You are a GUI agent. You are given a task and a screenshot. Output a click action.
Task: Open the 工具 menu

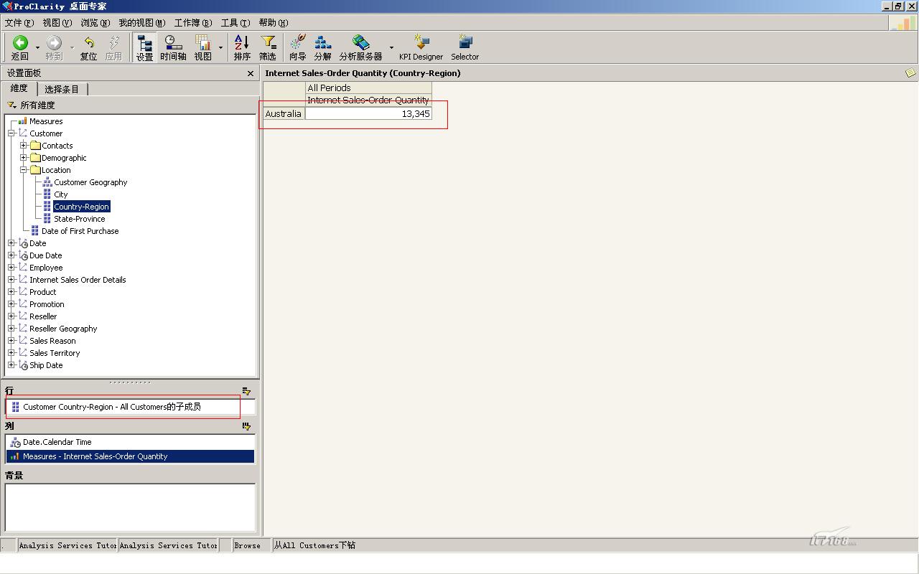[x=235, y=23]
